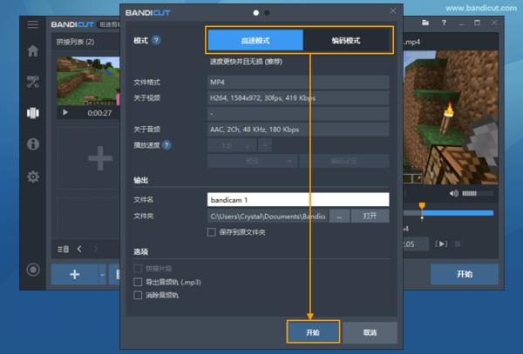Select the Cut tool in the sidebar
This screenshot has width=523, height=354.
(x=33, y=82)
